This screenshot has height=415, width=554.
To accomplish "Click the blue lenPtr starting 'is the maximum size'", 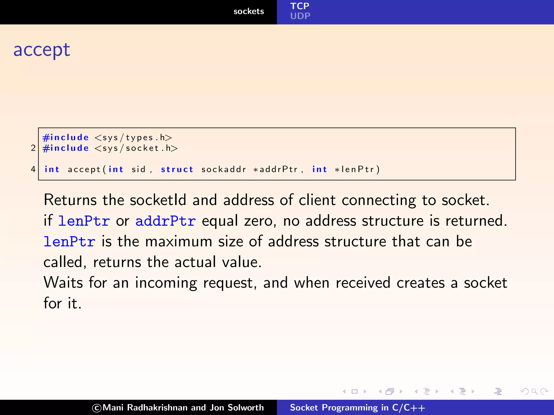I will (70, 242).
